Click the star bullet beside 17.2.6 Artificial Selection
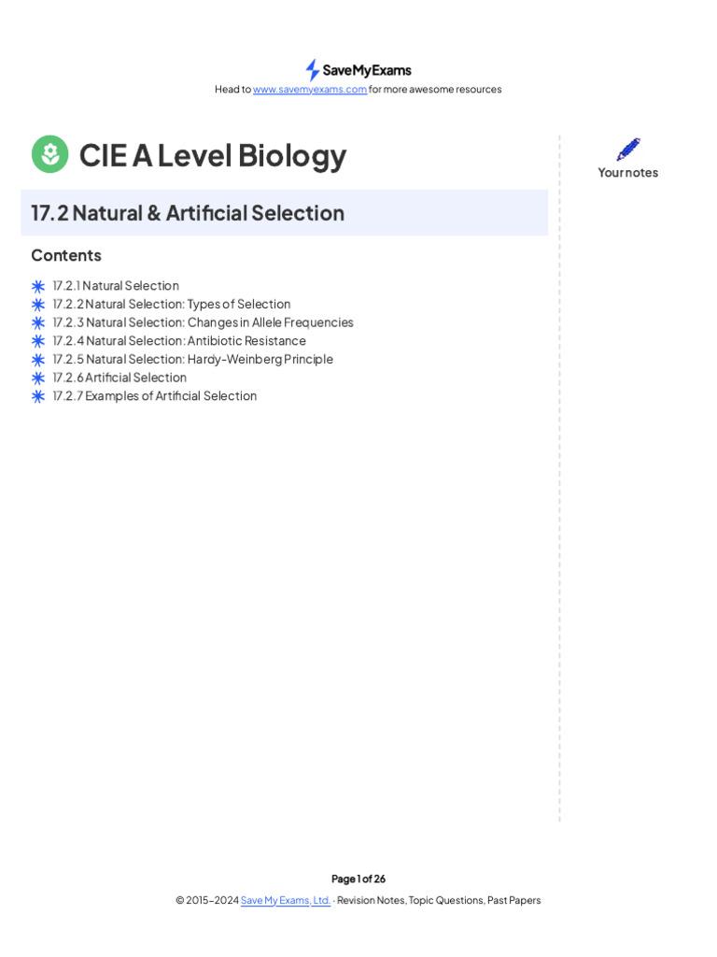Screen dimensions: 717x957 coord(38,378)
